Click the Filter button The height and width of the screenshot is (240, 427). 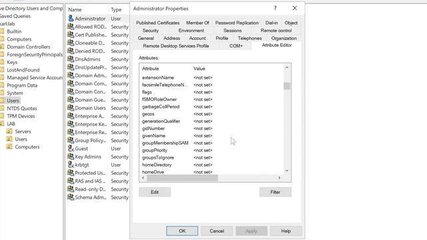(x=275, y=192)
